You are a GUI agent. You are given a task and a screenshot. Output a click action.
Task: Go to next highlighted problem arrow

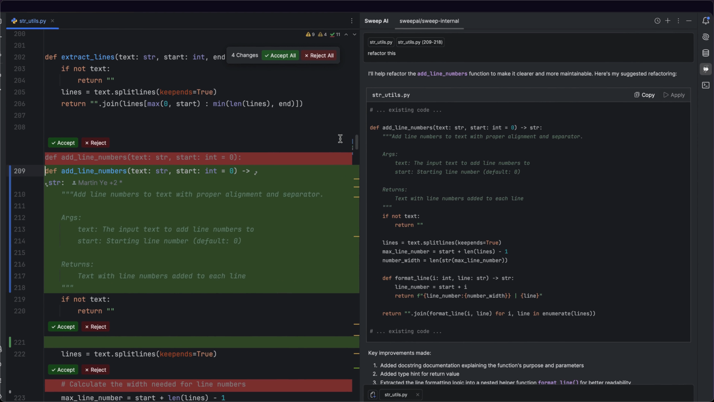[354, 34]
